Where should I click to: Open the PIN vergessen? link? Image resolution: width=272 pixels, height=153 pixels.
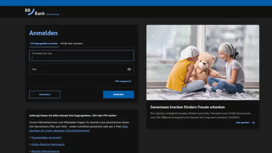point(123,81)
